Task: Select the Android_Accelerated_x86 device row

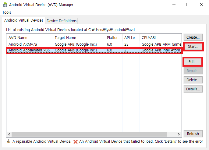Action: tap(94, 50)
